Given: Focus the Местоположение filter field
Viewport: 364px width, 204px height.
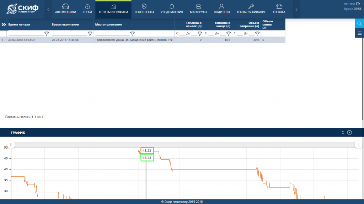Looking at the screenshot, I should click(x=112, y=34).
